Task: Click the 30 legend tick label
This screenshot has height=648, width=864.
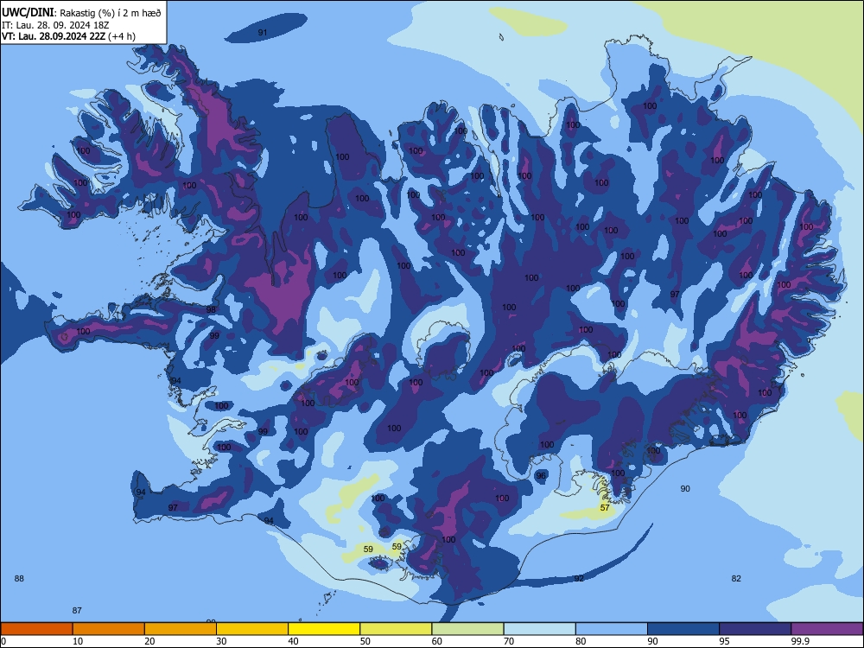Action: [221, 641]
